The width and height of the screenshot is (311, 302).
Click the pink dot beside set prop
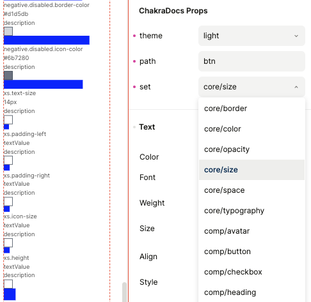pos(134,87)
